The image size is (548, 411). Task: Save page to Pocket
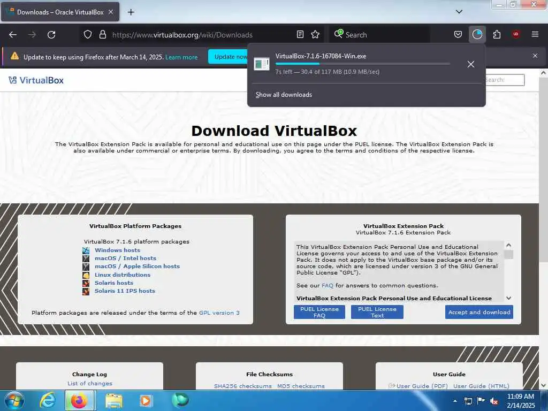tap(458, 34)
